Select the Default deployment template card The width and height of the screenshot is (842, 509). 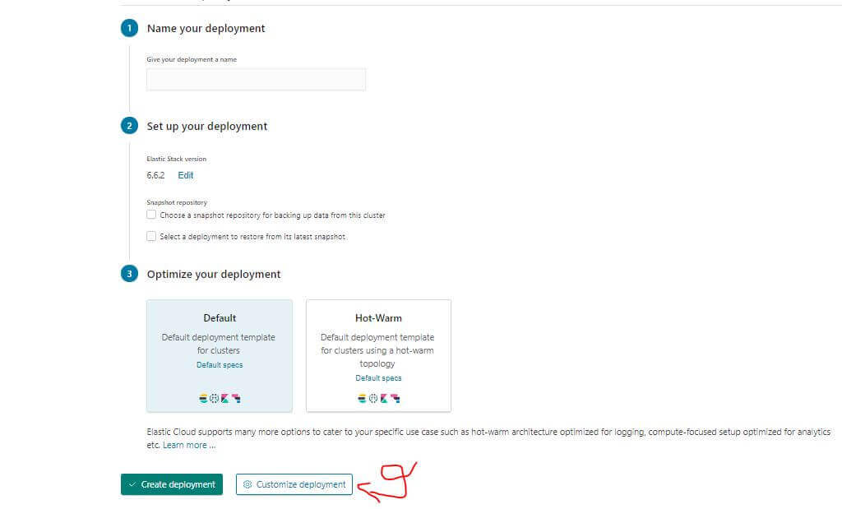pyautogui.click(x=220, y=337)
